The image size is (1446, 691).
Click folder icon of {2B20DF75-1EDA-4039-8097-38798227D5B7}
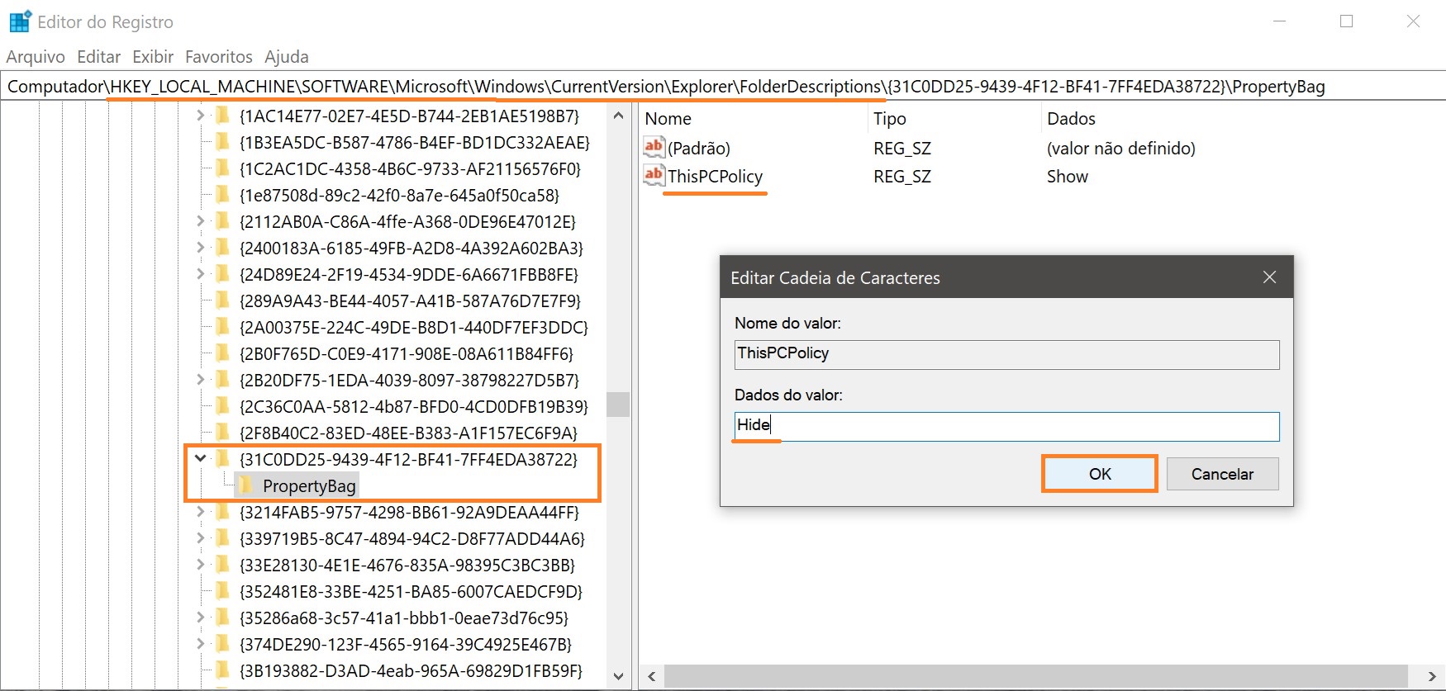coord(223,380)
